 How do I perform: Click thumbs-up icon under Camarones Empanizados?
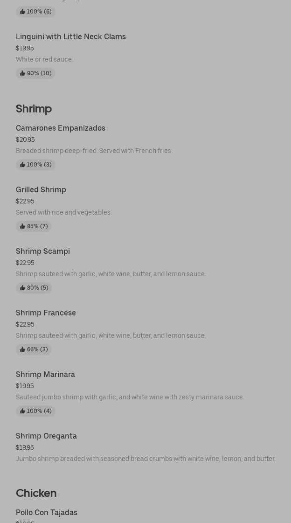pos(22,165)
